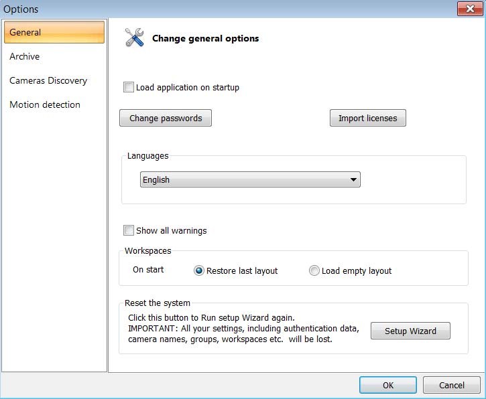Click the wrench and screwdriver options icon
The width and height of the screenshot is (486, 399).
[134, 38]
